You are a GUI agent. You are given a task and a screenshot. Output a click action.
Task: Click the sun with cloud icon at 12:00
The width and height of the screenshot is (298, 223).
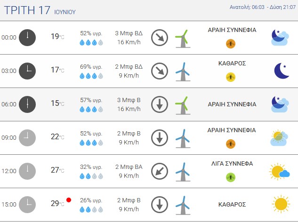tap(279, 172)
